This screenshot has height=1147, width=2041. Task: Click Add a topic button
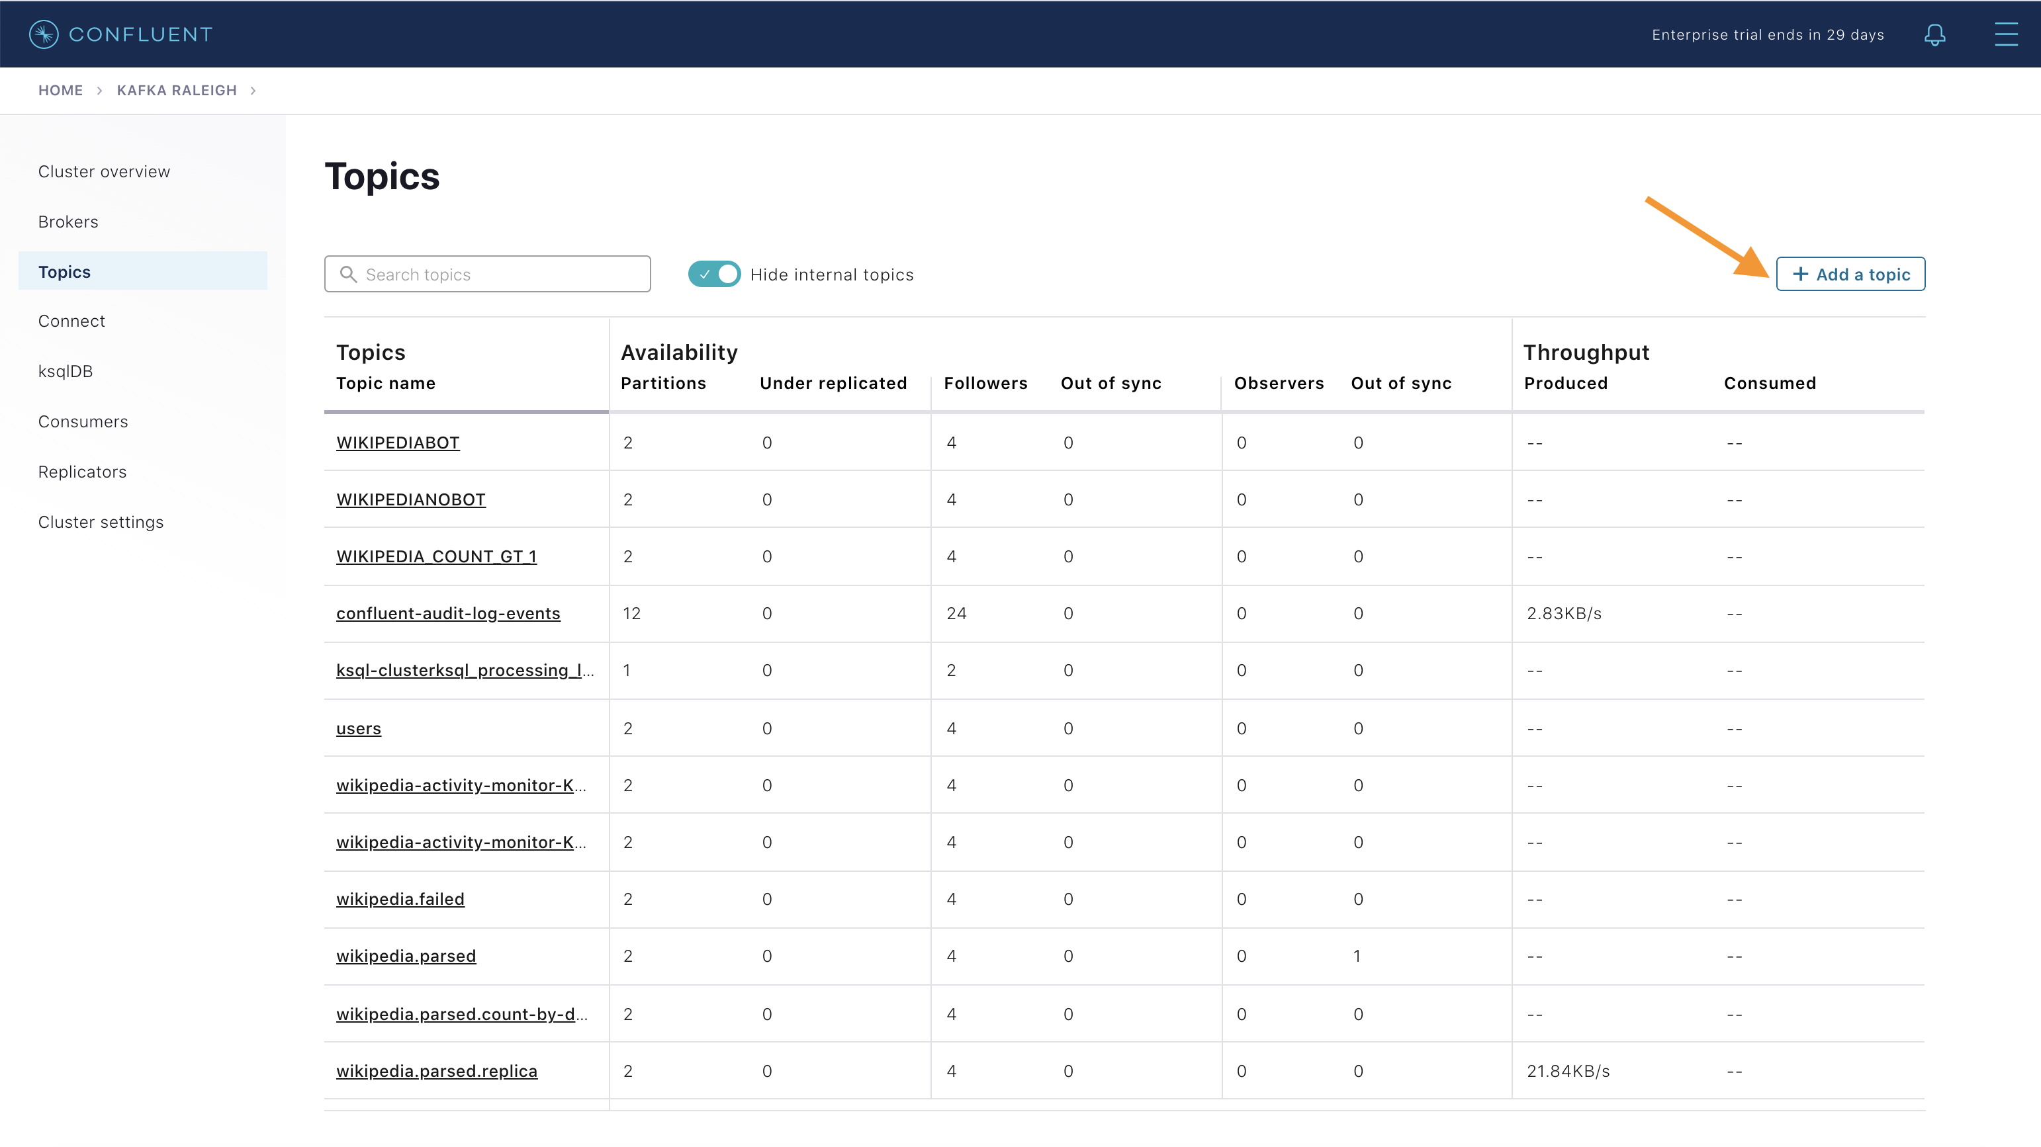1850,274
